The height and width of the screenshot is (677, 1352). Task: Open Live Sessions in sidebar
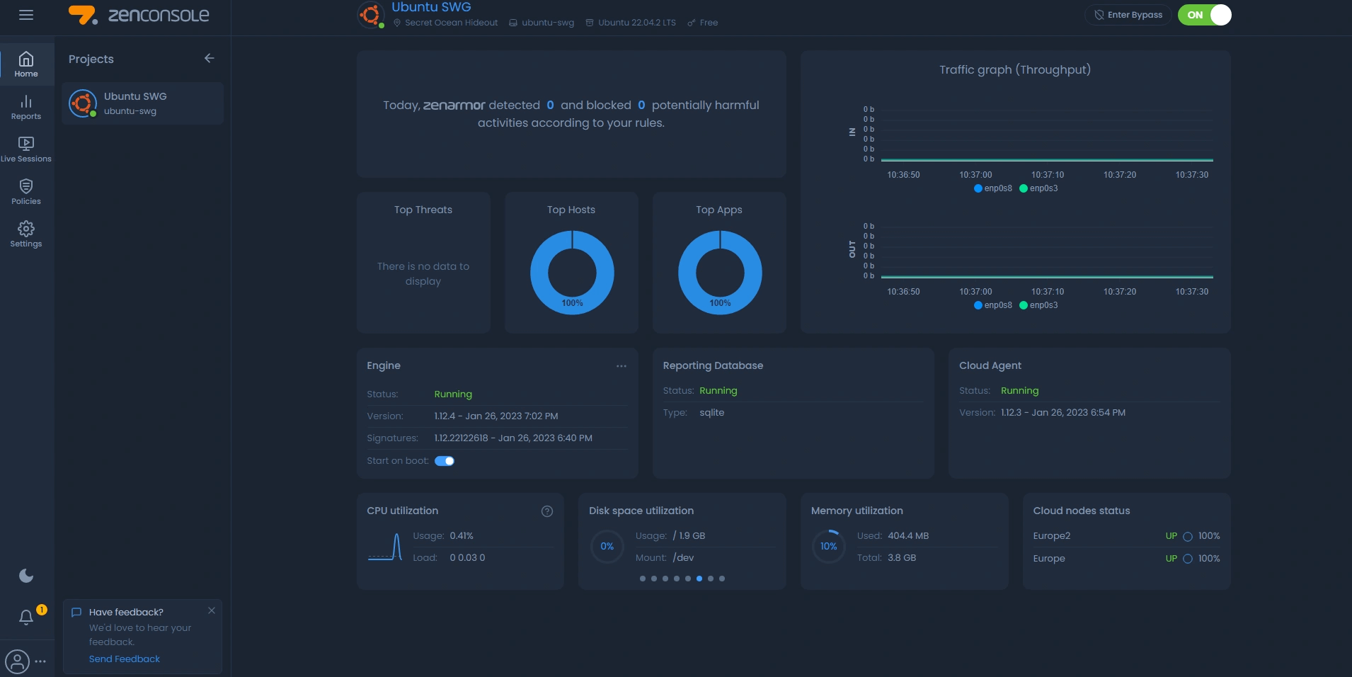(26, 149)
